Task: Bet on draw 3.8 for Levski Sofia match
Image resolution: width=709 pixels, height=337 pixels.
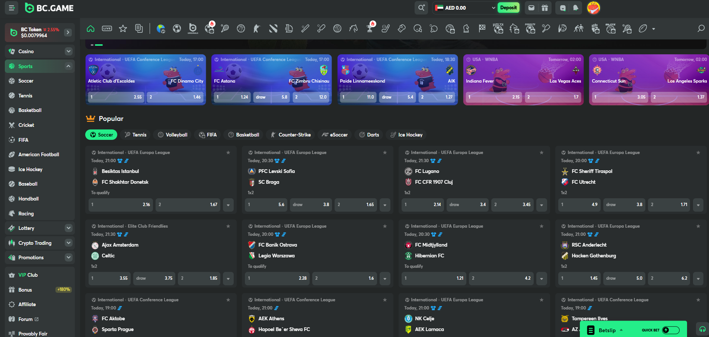Action: [x=311, y=205]
